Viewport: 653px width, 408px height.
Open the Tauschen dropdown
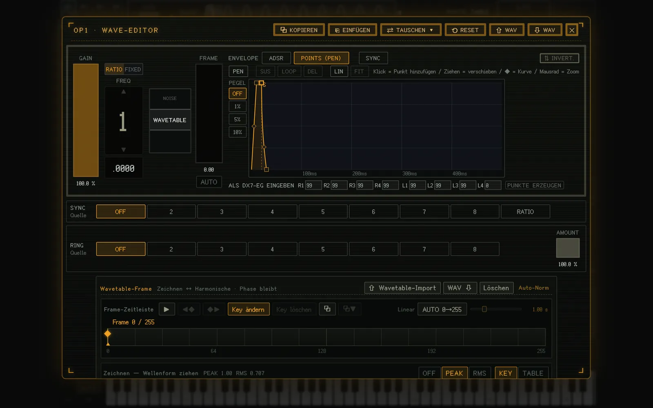click(x=411, y=30)
